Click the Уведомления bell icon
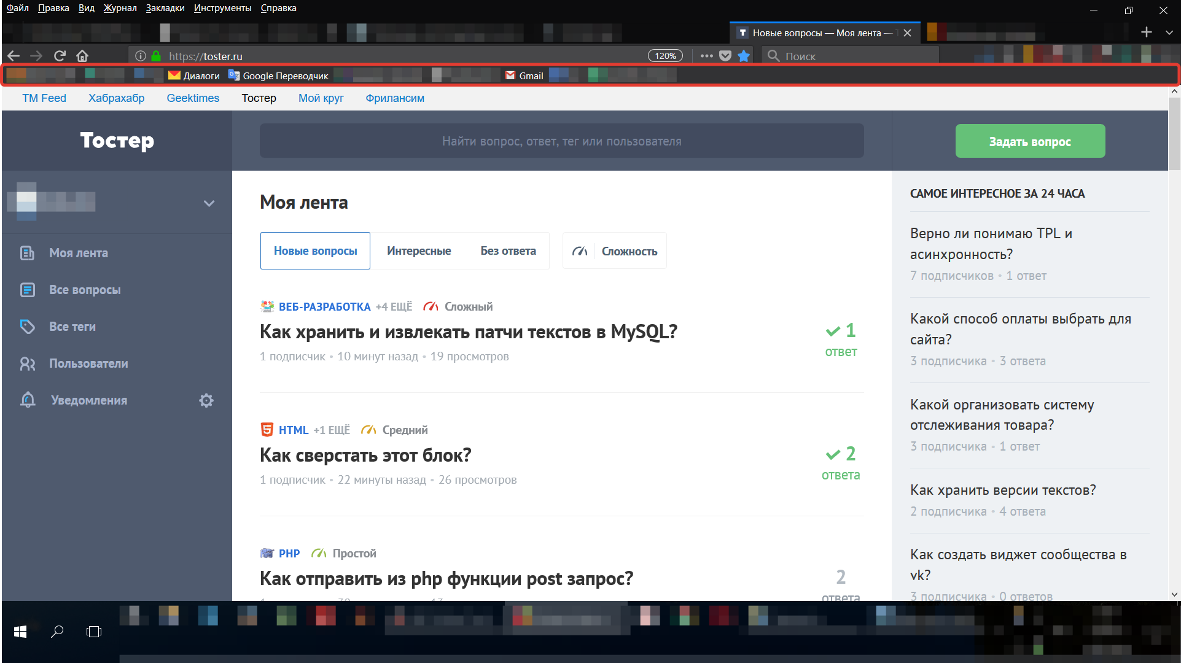1181x663 pixels. [28, 400]
